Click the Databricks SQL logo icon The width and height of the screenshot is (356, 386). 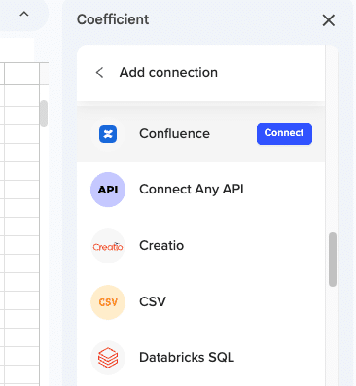(x=108, y=358)
